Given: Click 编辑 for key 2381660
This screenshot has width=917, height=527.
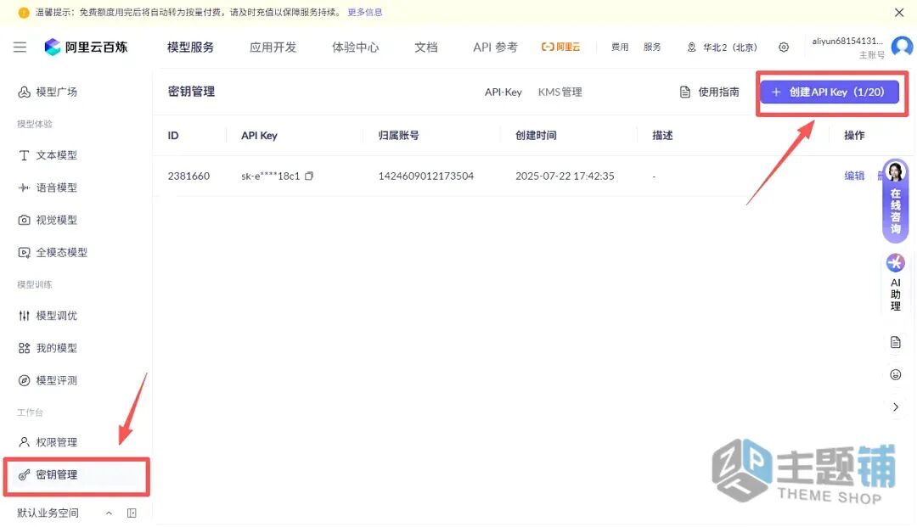Looking at the screenshot, I should click(x=854, y=176).
